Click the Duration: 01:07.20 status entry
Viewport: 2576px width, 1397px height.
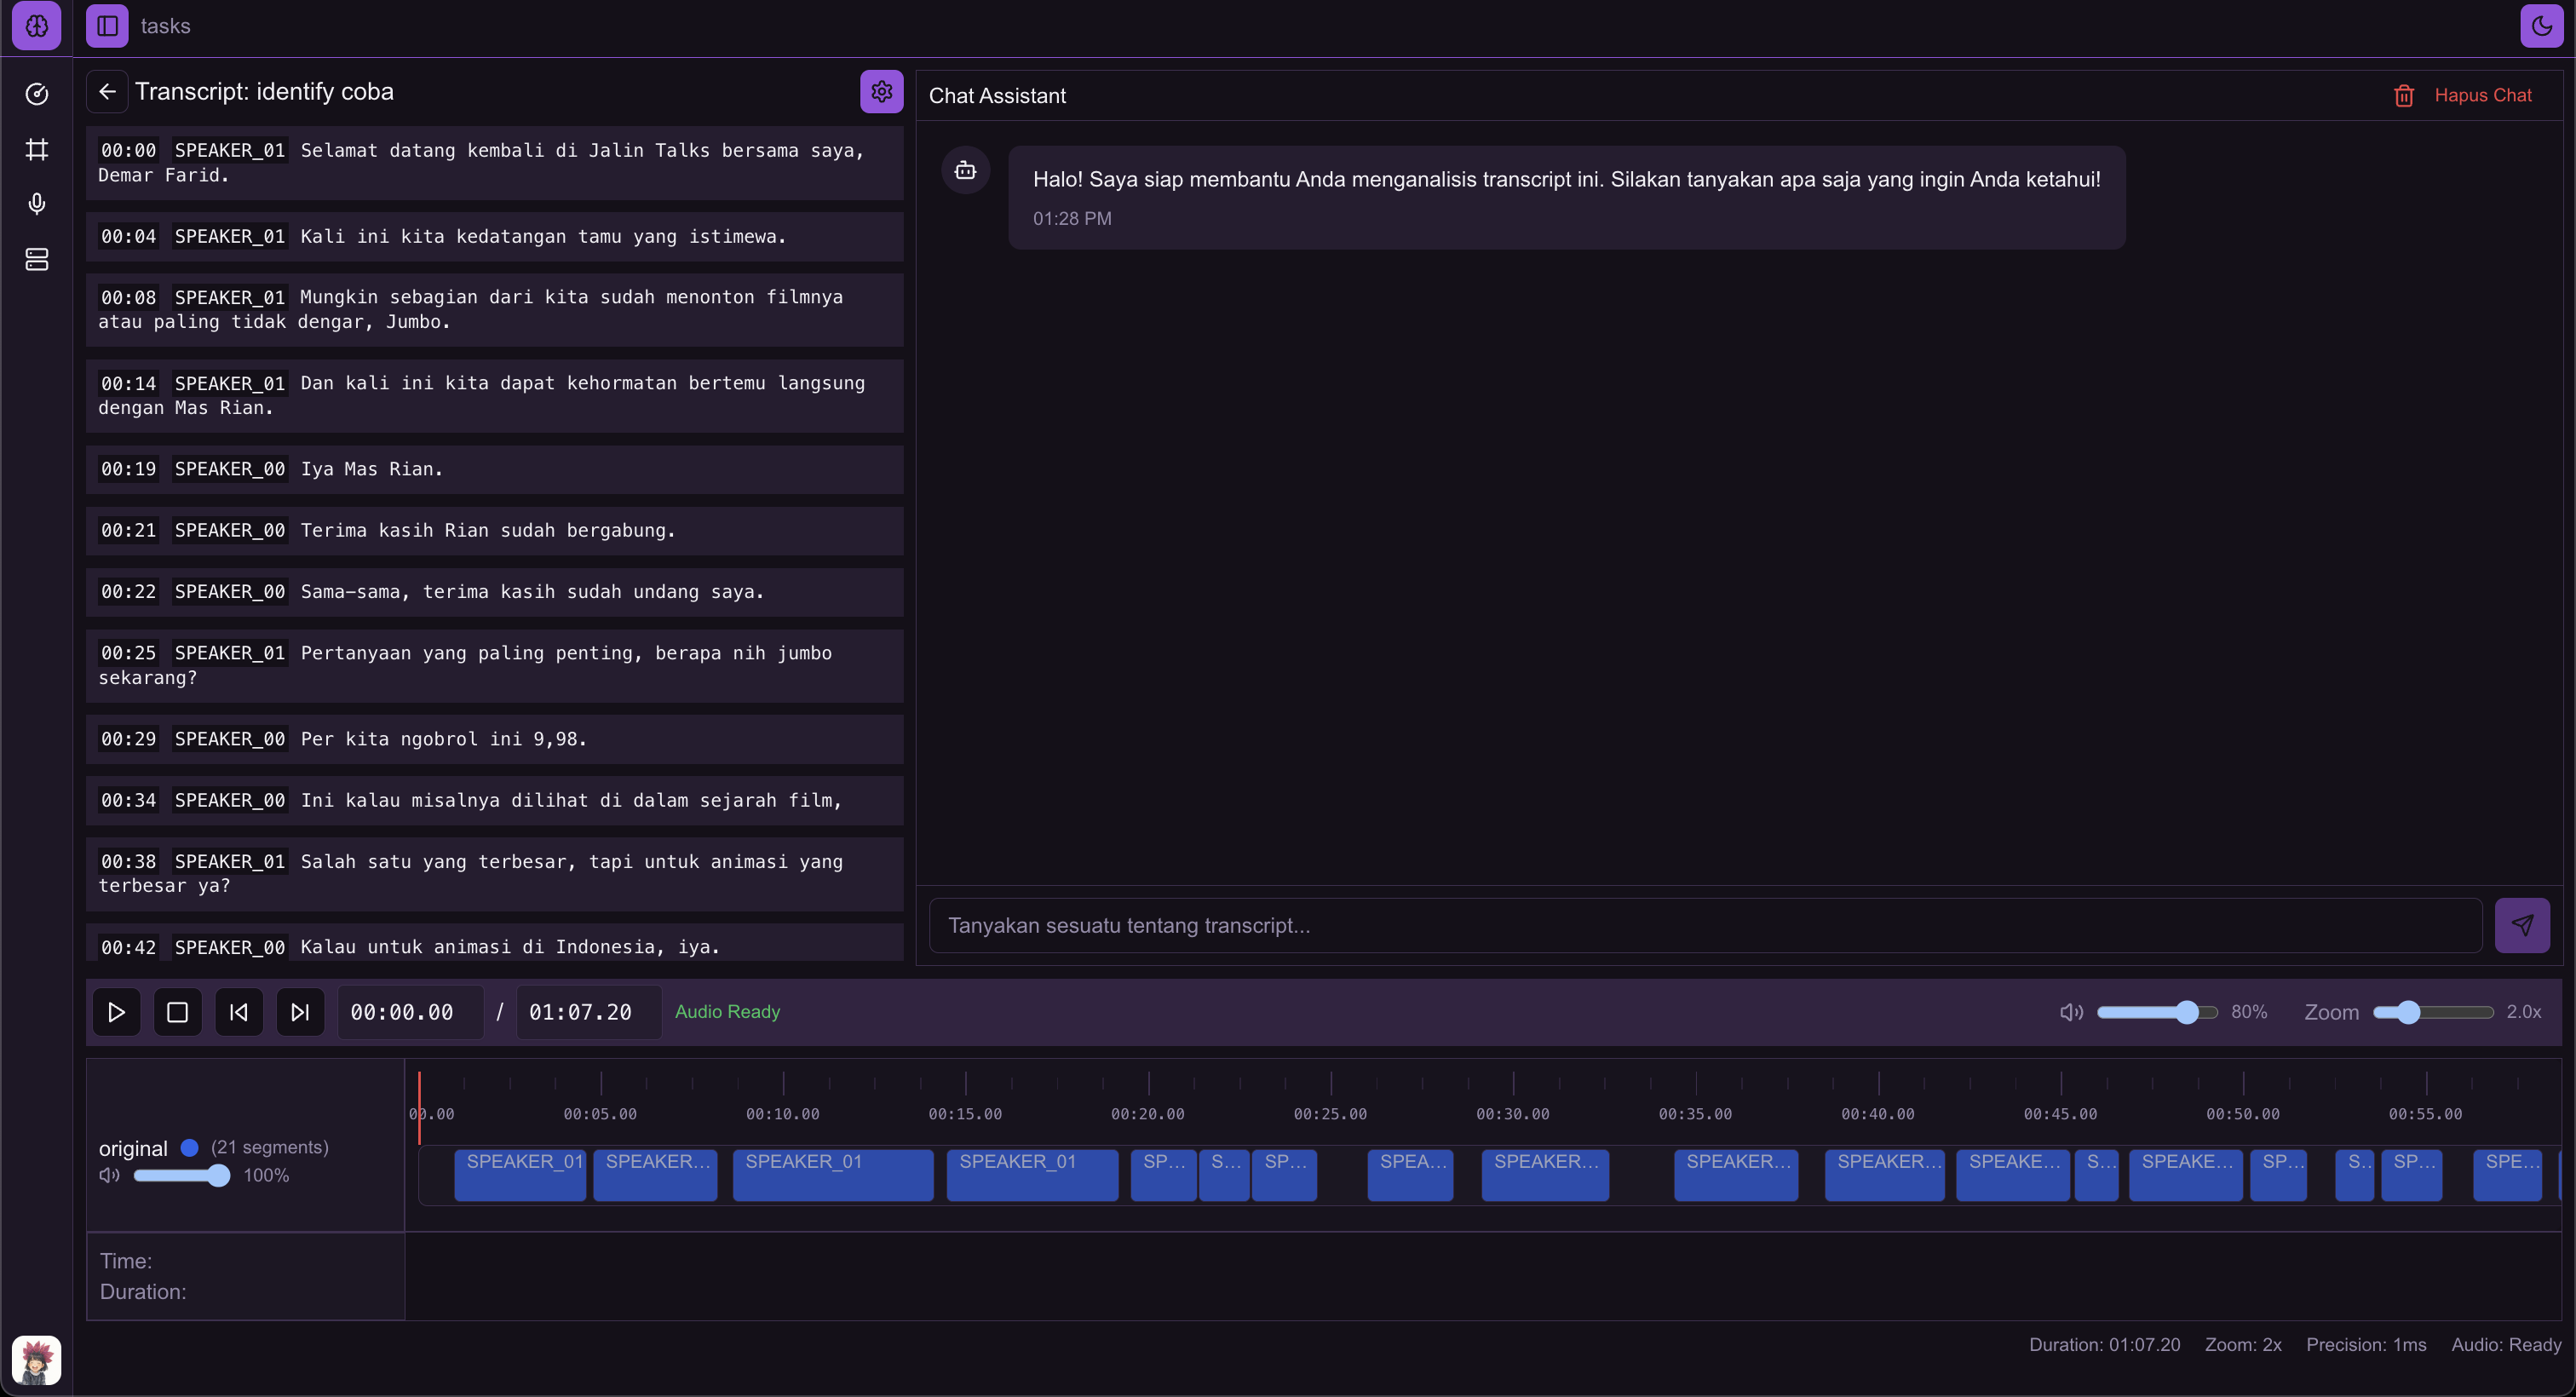coord(2104,1345)
